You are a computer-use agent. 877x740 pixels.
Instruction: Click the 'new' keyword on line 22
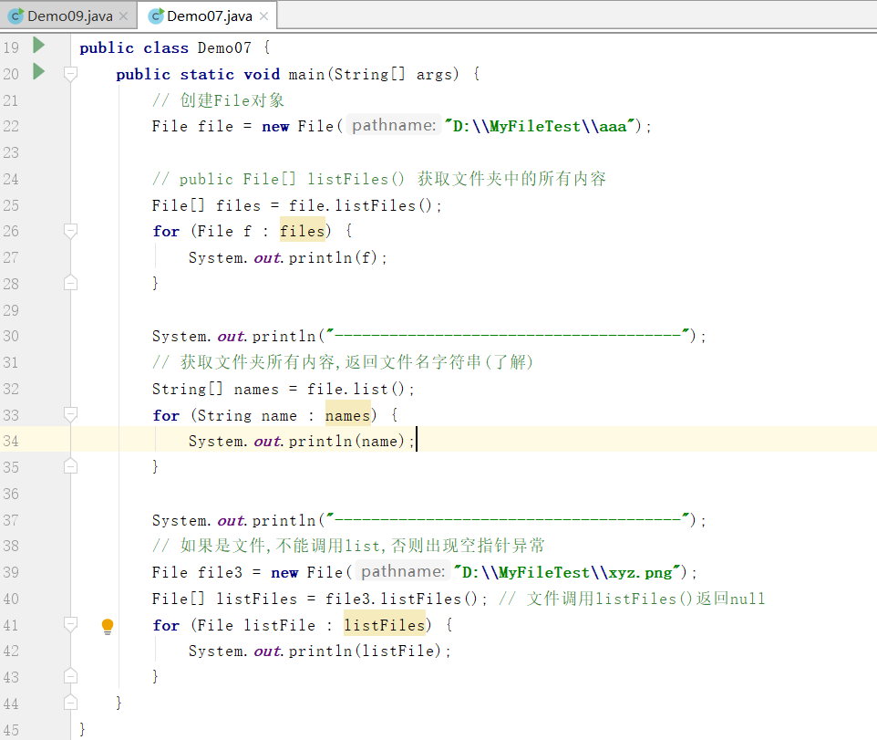pyautogui.click(x=275, y=127)
